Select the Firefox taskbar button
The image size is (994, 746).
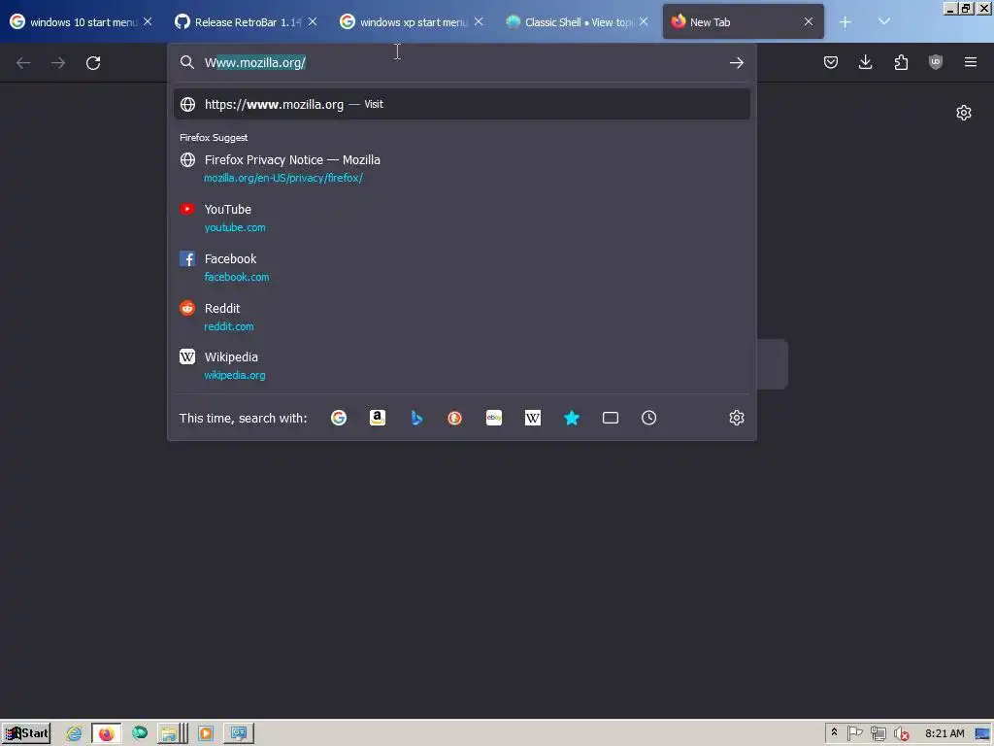tap(106, 733)
